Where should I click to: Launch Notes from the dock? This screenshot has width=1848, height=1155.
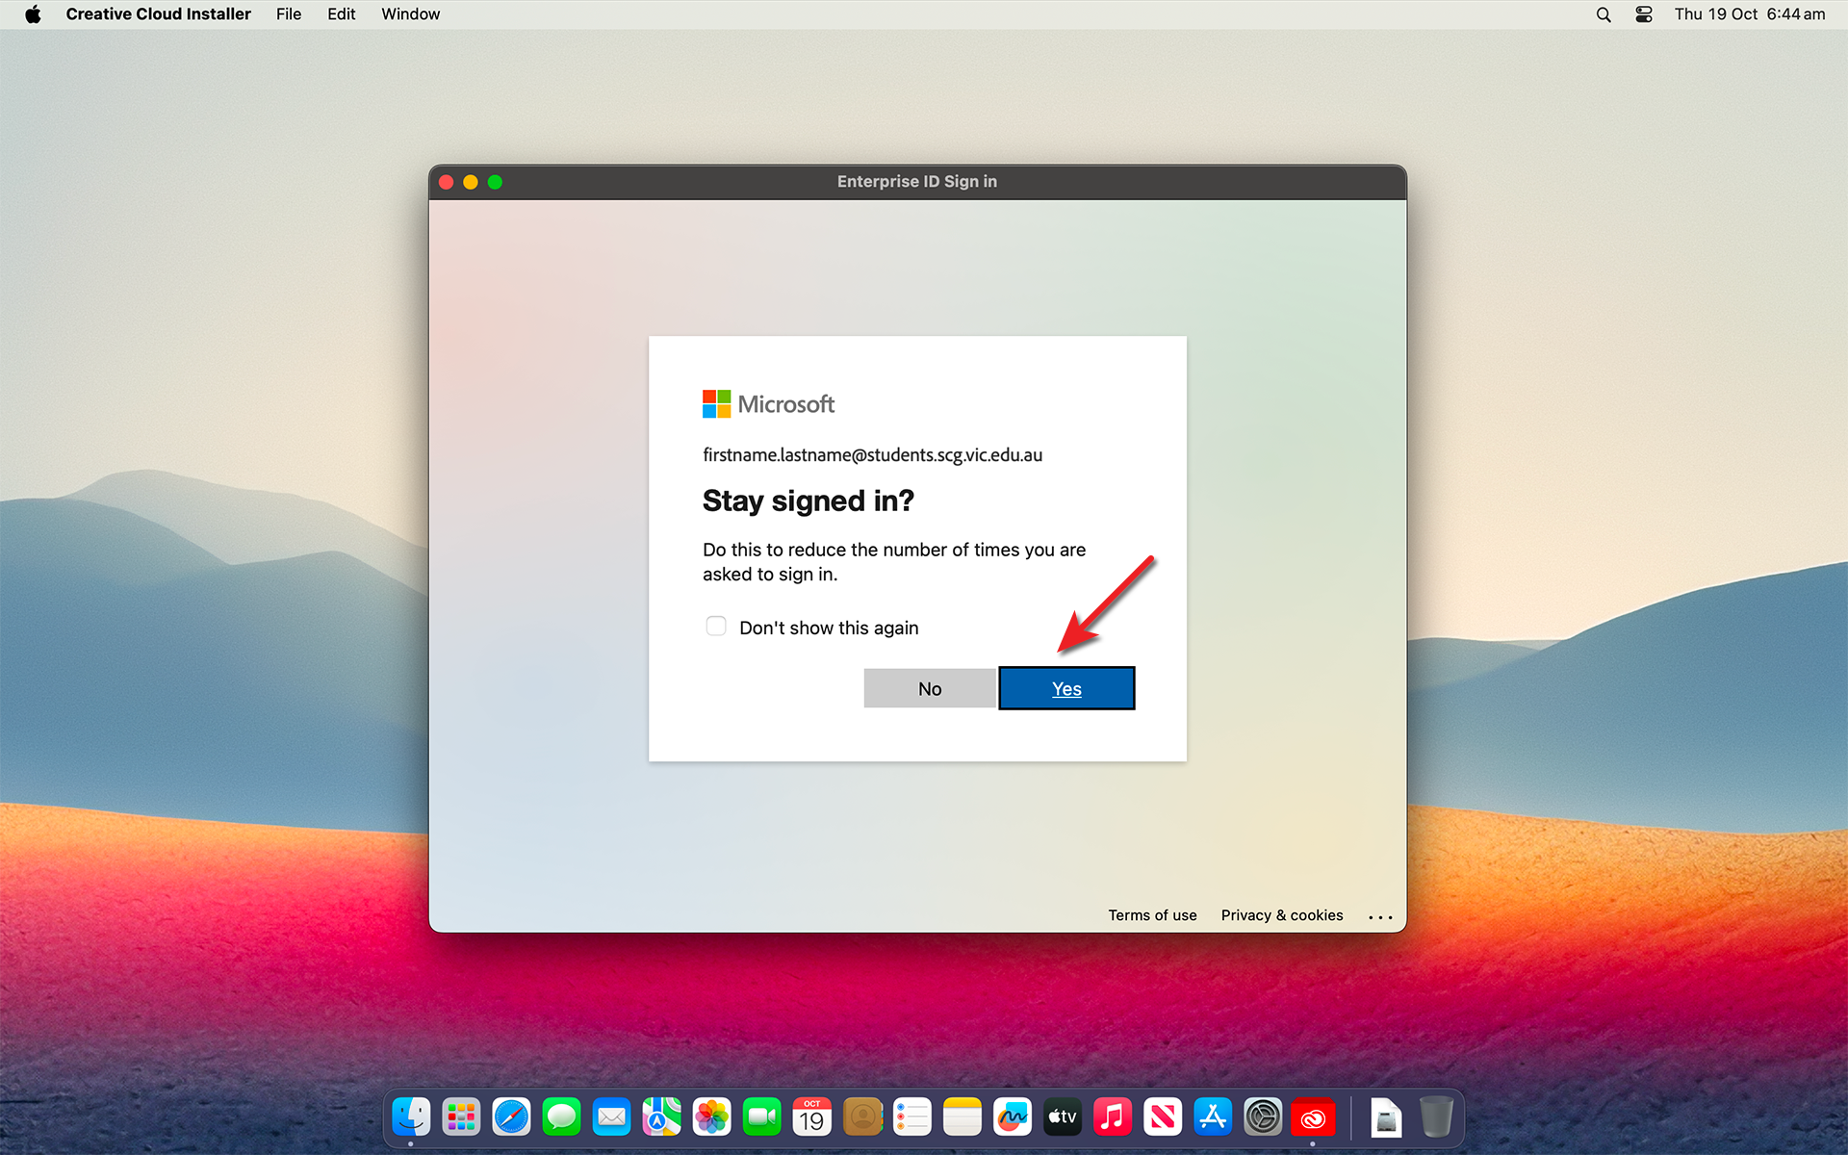tap(962, 1117)
